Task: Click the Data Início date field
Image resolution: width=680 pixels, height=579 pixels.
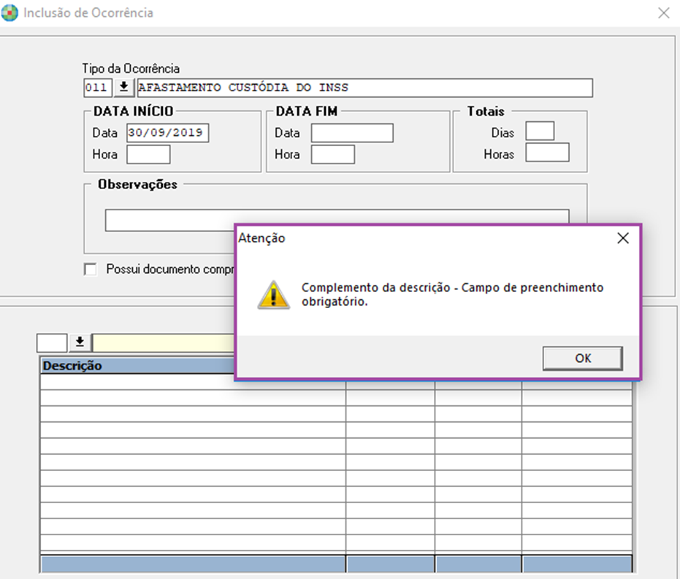Action: click(x=167, y=133)
